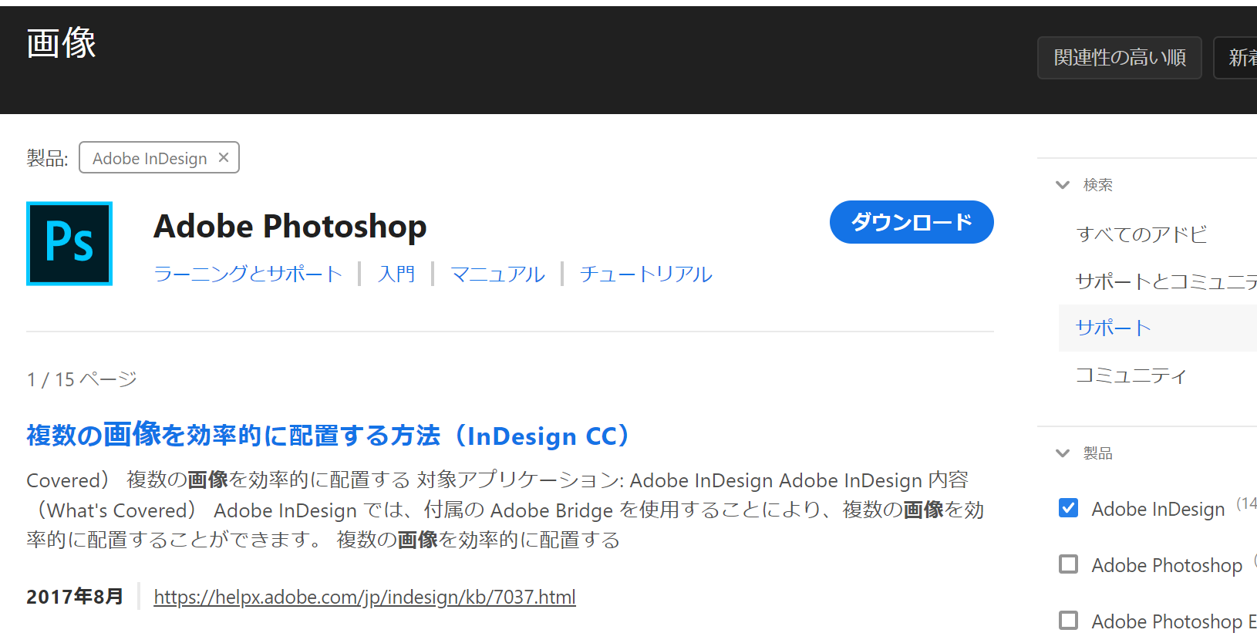1257x643 pixels.
Task: Select コミュニティ search scope
Action: [1131, 375]
